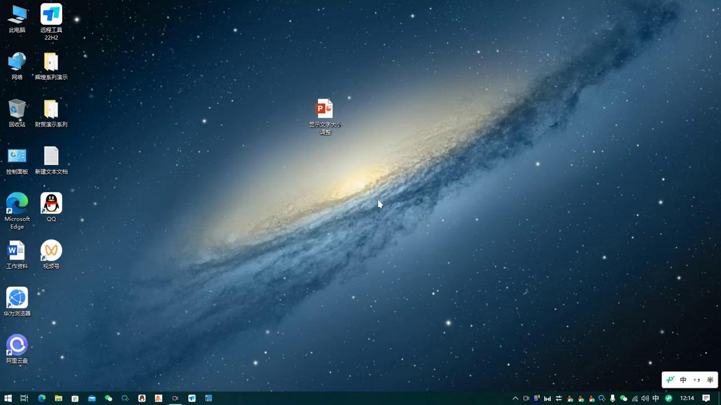Expand hidden system tray icons chevron
Image resolution: width=721 pixels, height=405 pixels.
tap(515, 398)
